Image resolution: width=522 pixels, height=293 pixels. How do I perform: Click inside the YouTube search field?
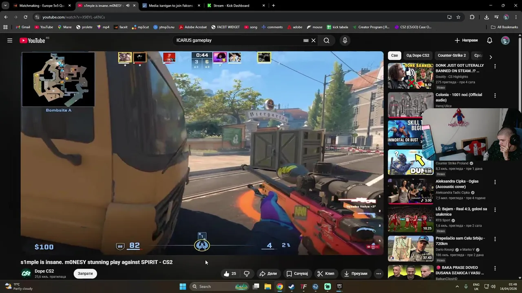coord(239,40)
